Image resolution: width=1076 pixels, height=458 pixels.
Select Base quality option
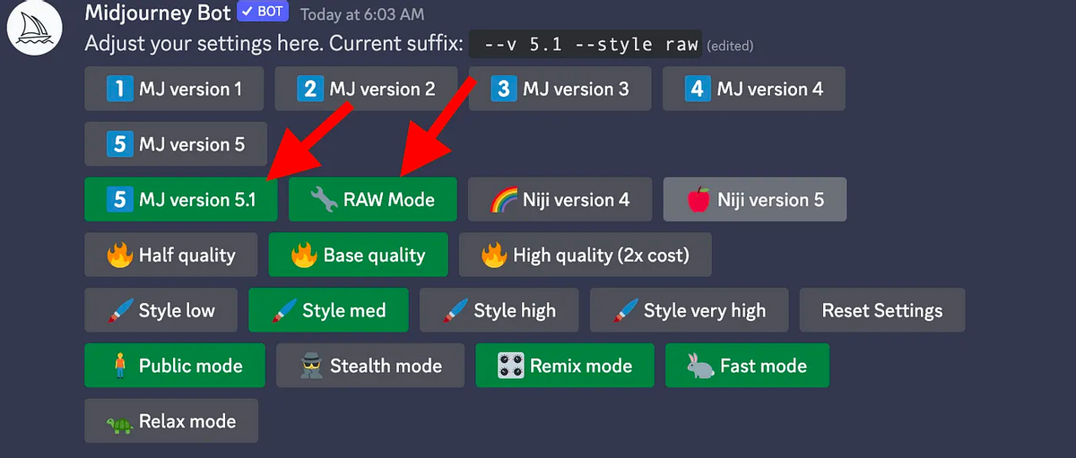(358, 255)
